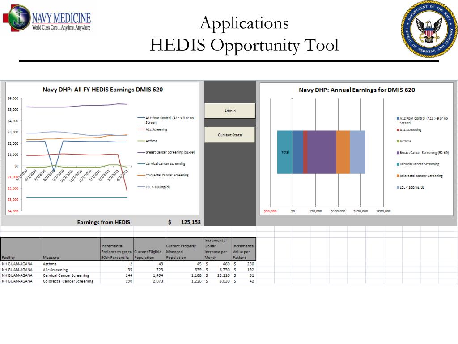
Task: Click A1c Poor Control in bar chart legend
Action: click(422, 120)
